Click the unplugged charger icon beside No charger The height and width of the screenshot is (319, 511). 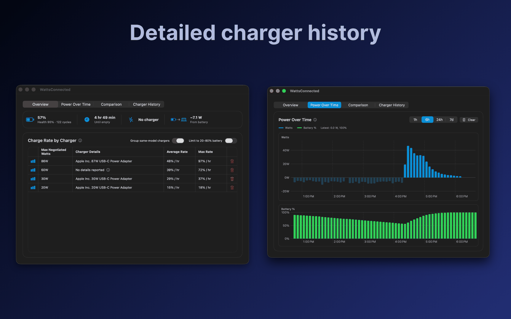point(131,120)
